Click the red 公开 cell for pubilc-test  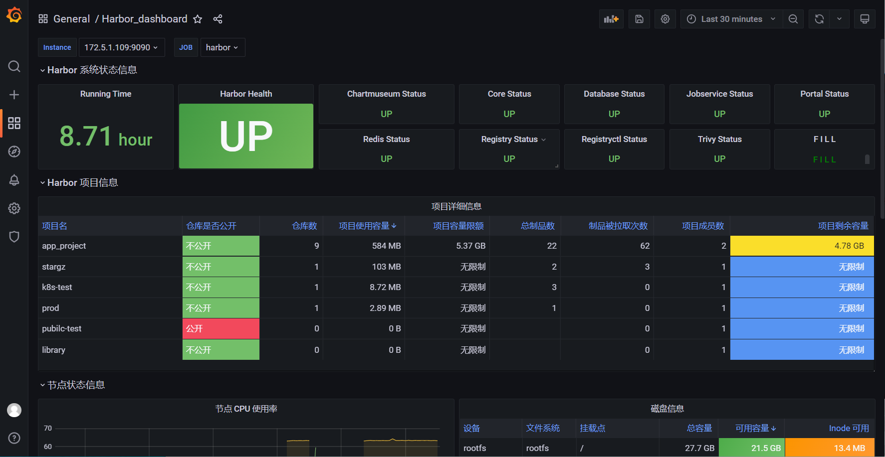221,329
